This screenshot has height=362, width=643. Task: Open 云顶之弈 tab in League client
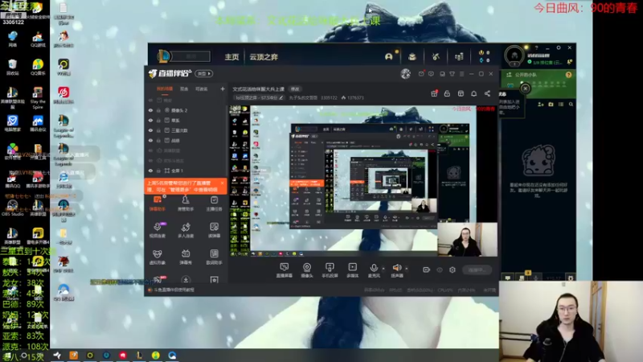264,57
